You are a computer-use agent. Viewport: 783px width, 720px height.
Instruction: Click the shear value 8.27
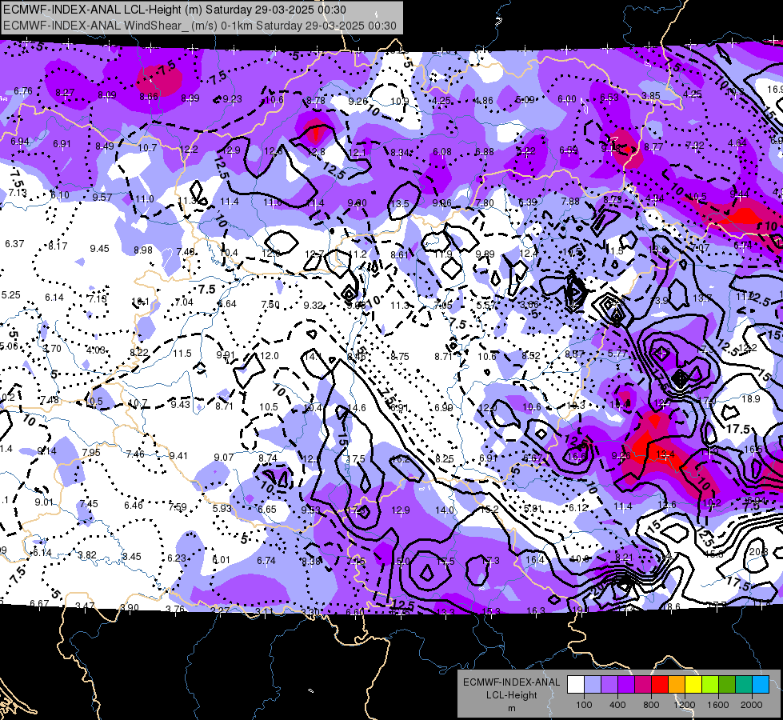pyautogui.click(x=65, y=93)
